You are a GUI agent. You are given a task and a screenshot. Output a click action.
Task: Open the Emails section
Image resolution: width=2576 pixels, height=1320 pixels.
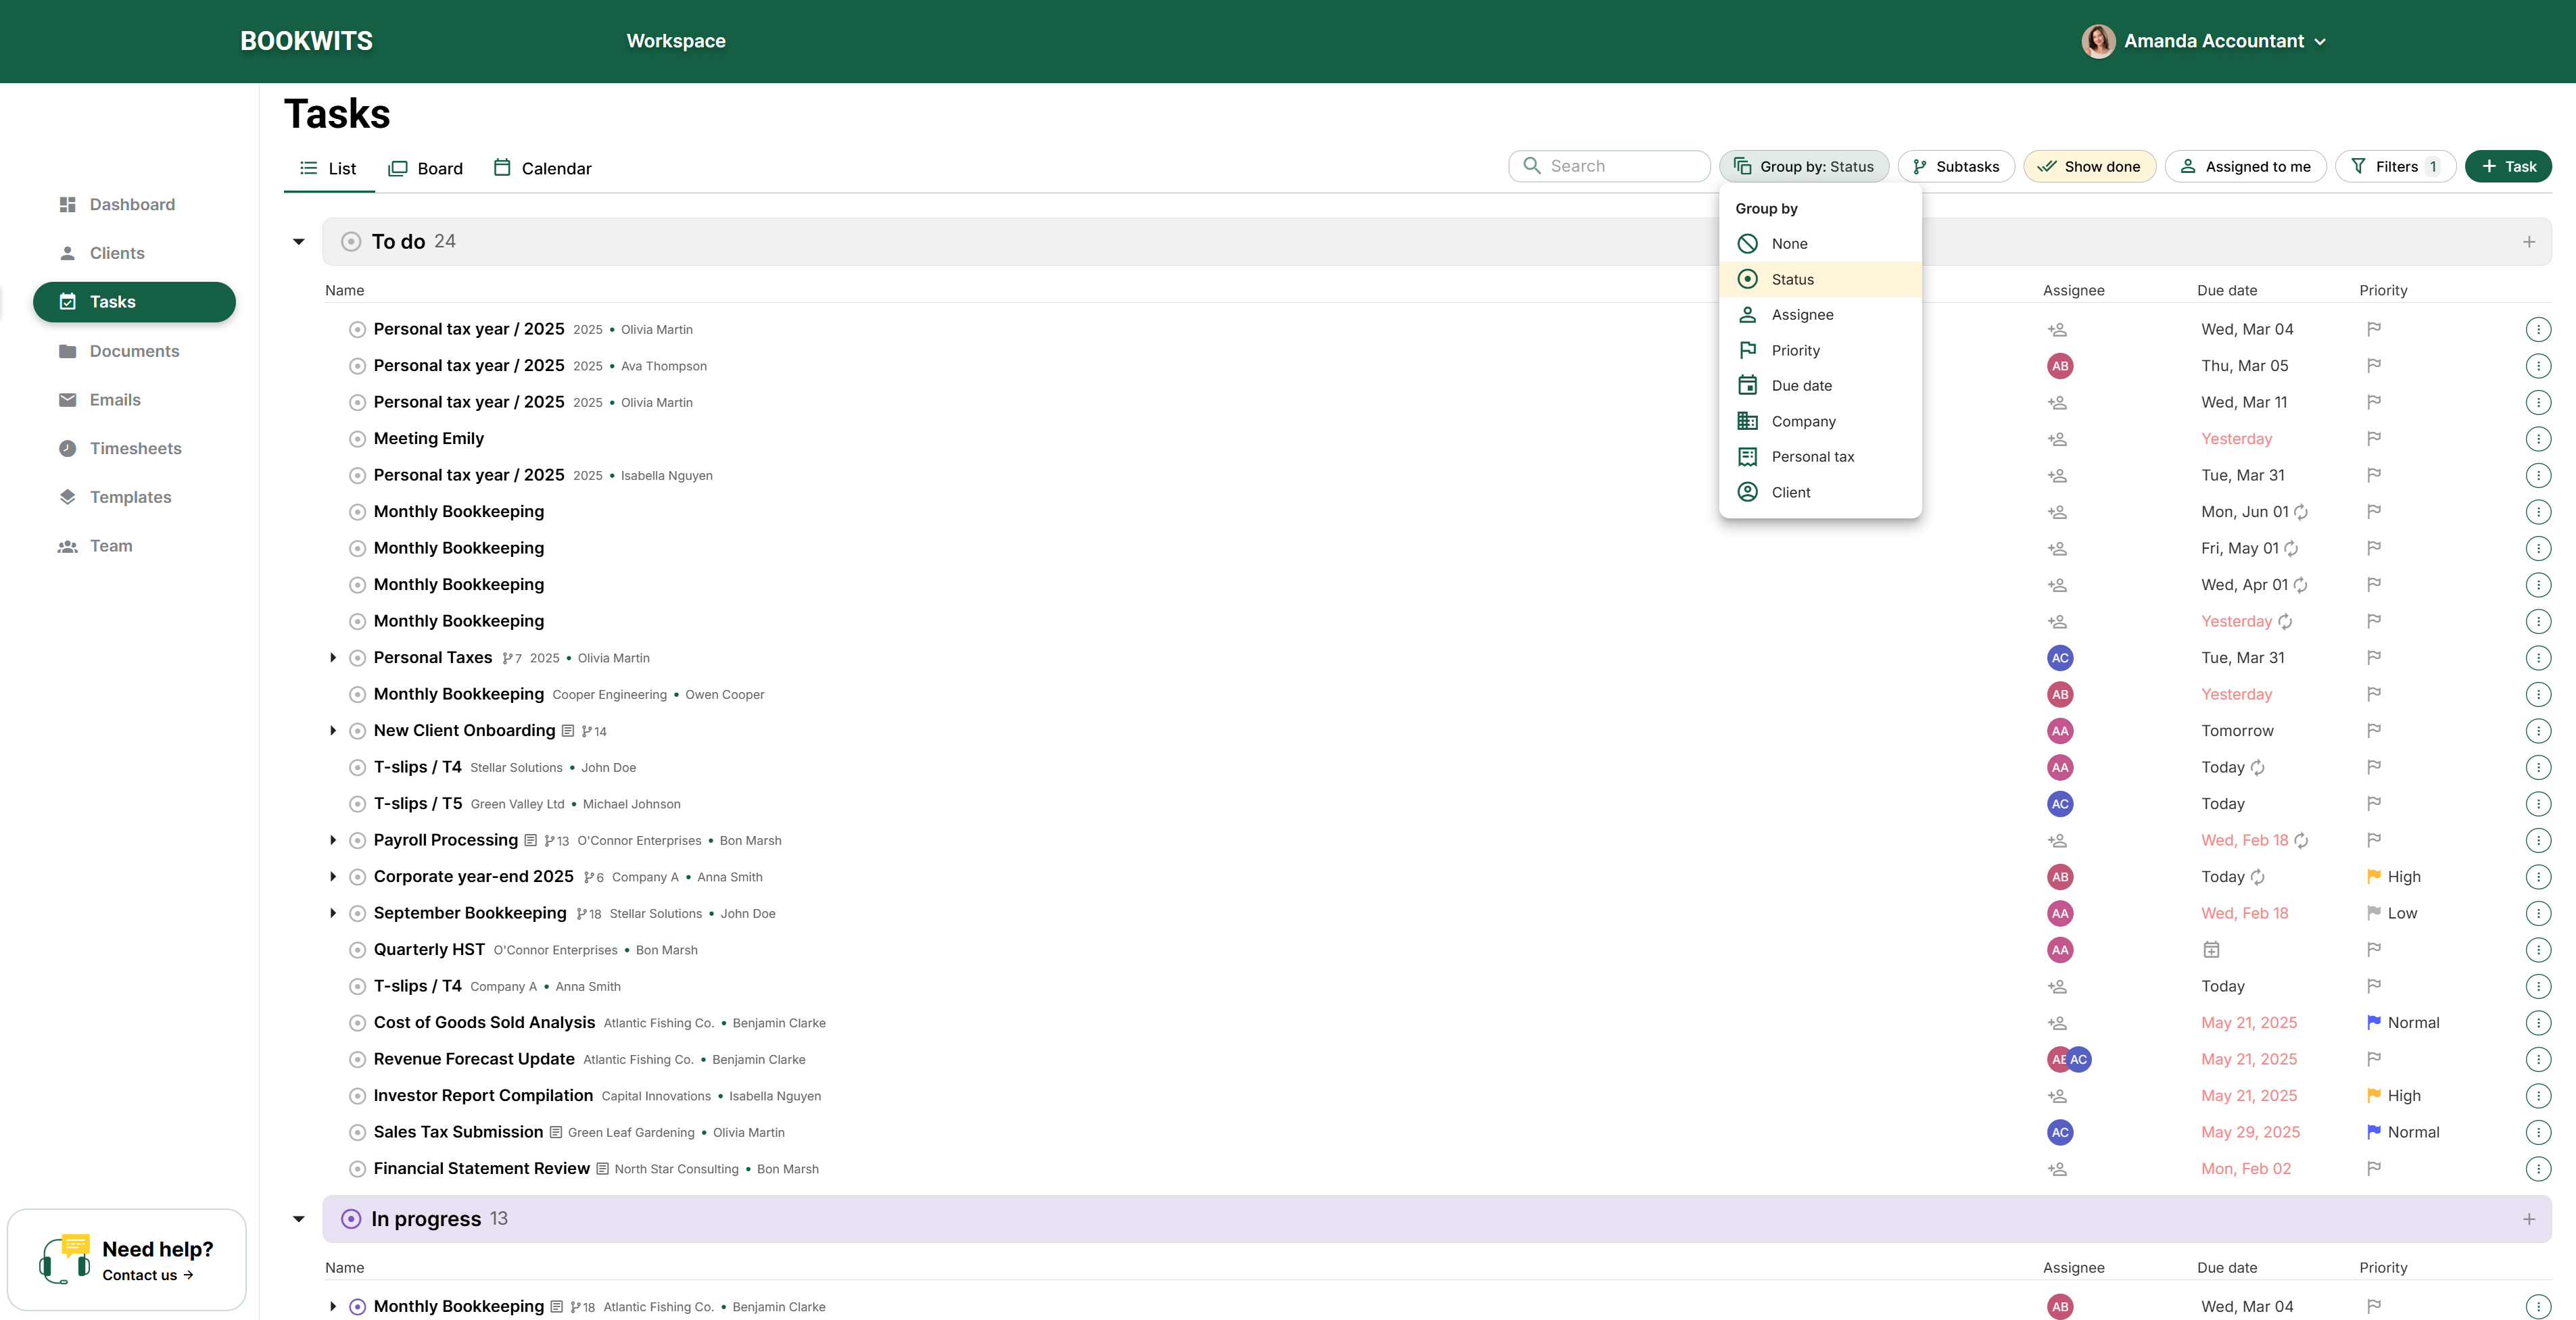click(x=115, y=399)
